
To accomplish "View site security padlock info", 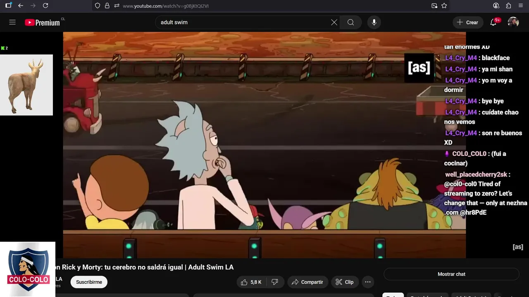I will click(x=107, y=6).
